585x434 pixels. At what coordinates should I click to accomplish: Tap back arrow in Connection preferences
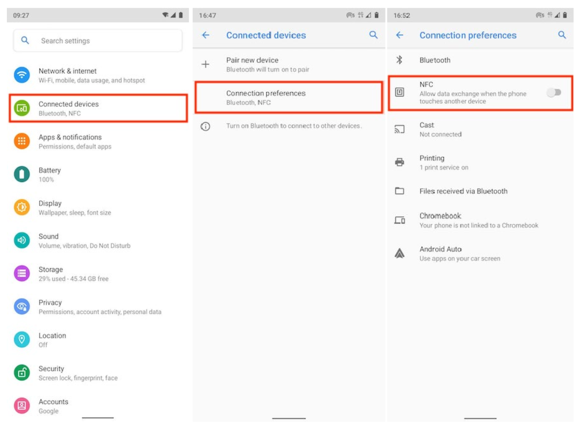point(399,35)
